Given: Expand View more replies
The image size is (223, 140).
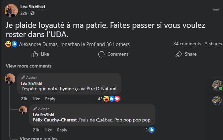Looking at the screenshot, I should [x=38, y=139].
